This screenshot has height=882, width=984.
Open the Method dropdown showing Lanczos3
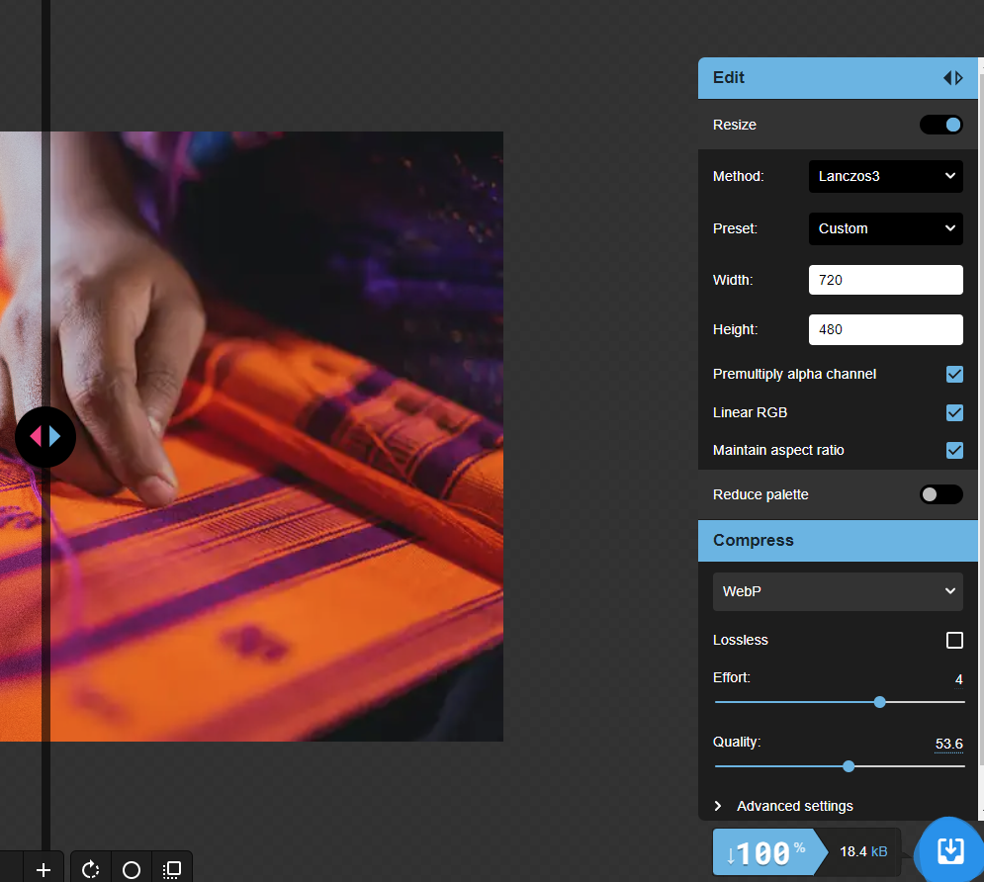885,176
